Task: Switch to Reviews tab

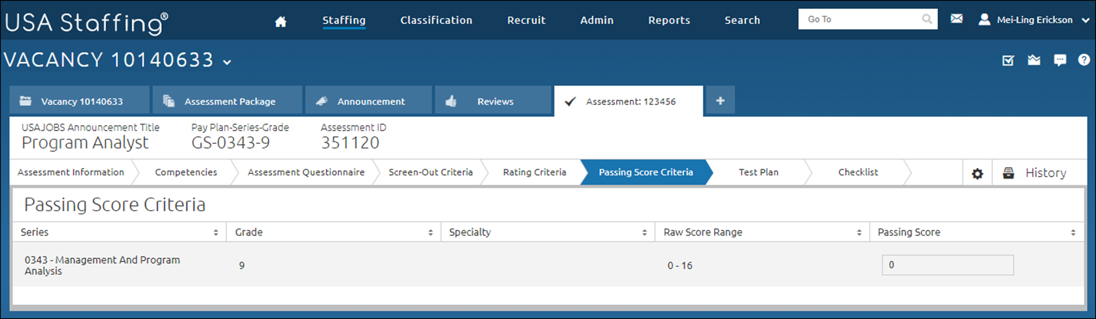Action: click(x=493, y=101)
